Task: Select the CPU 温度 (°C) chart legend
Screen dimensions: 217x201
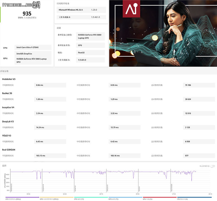Action: (x=91, y=198)
